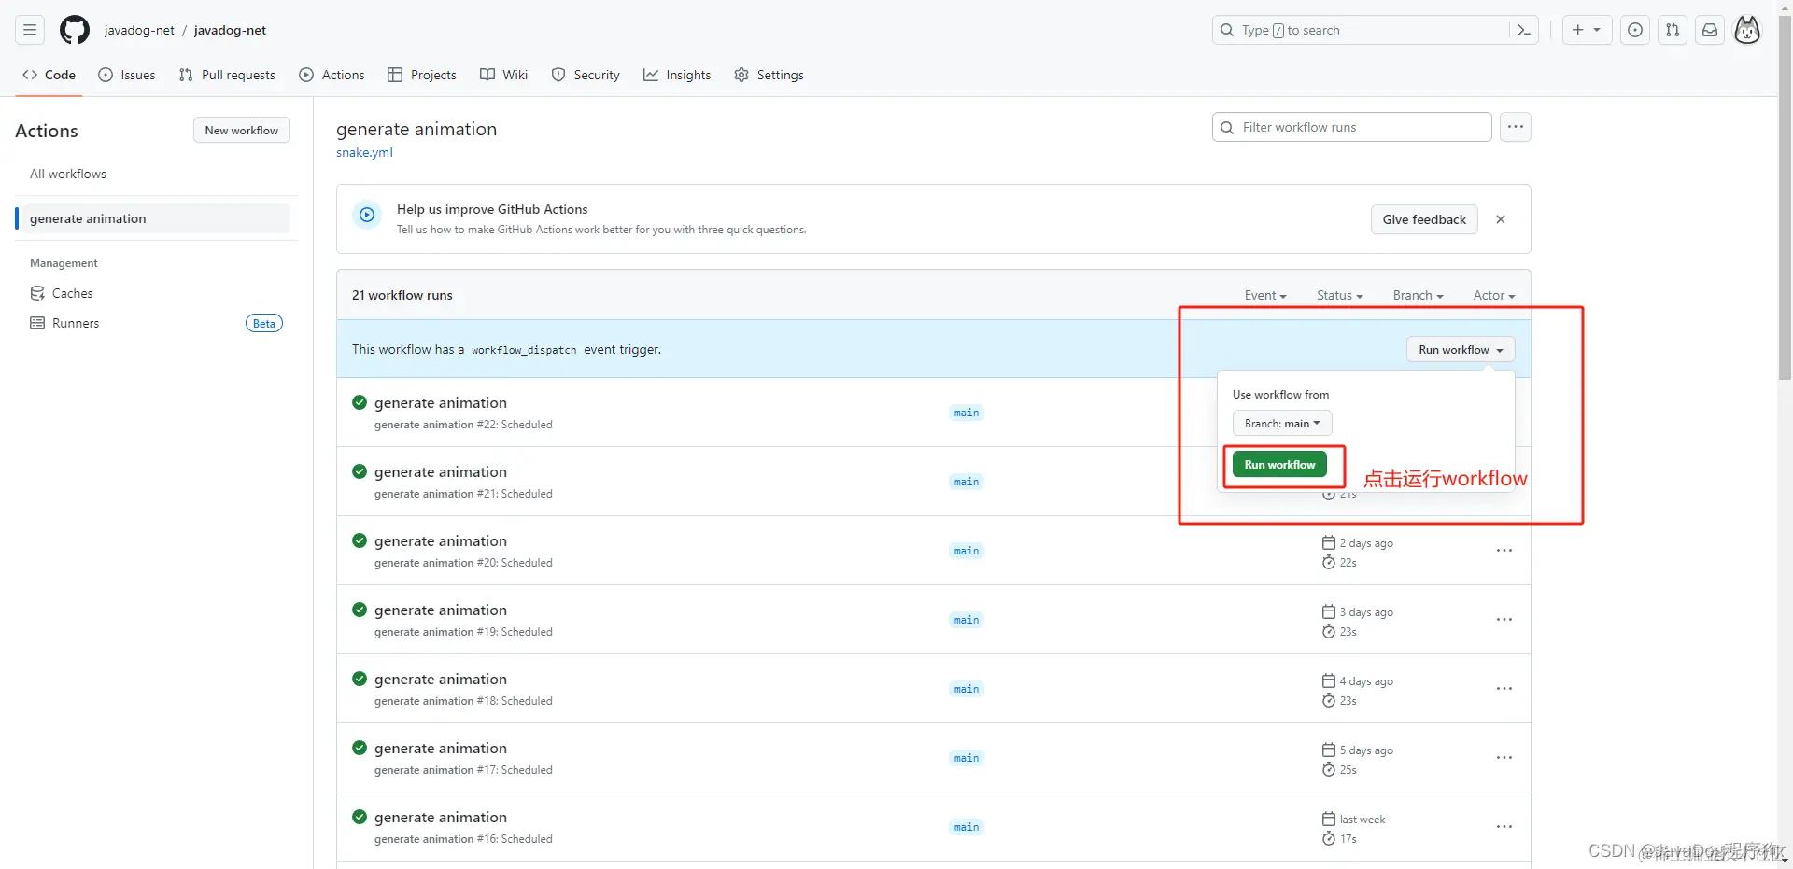Switch to the Issues tab

tap(127, 75)
